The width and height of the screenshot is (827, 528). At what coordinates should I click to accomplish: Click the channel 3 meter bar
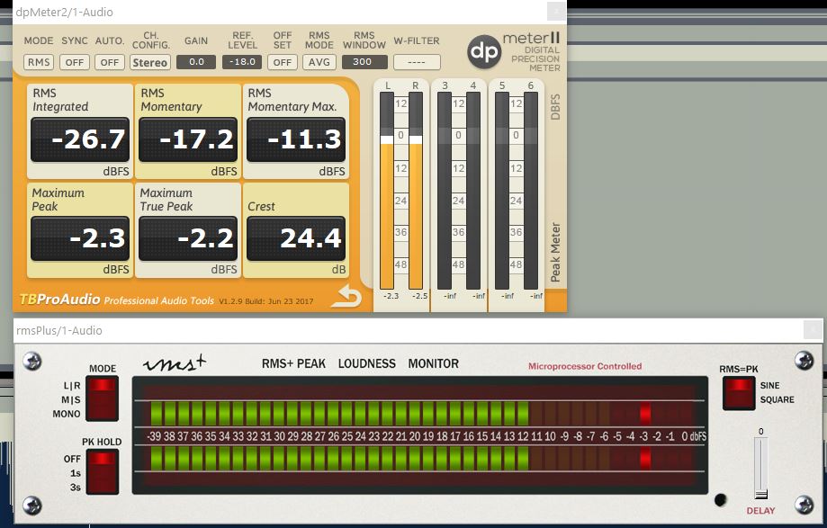445,191
